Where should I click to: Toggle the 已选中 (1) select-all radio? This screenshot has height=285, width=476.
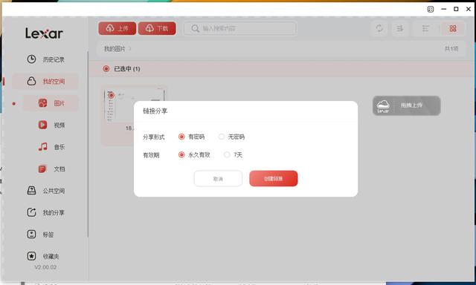(x=106, y=69)
